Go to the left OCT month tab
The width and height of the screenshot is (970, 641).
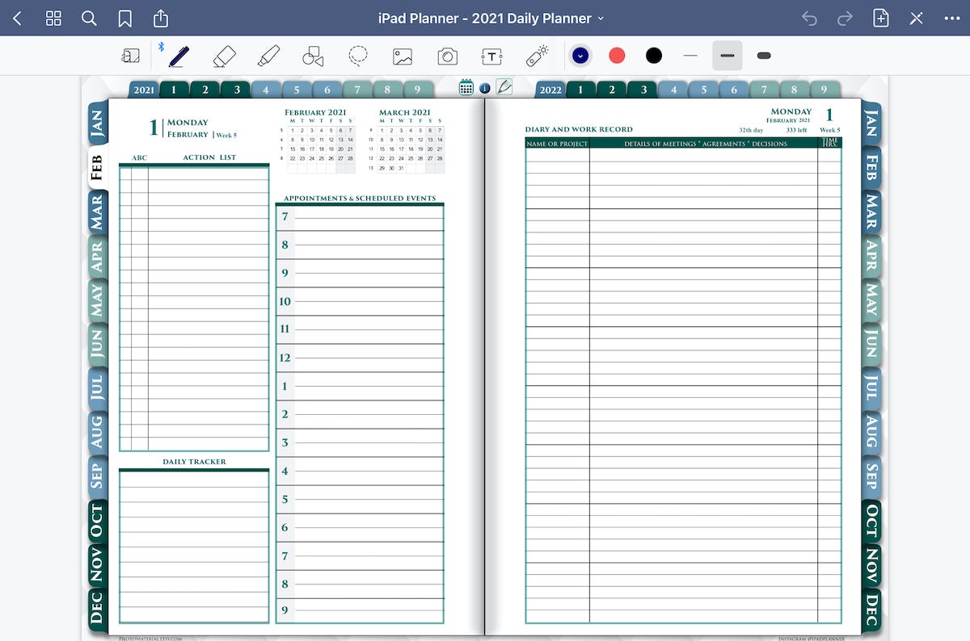click(x=97, y=521)
